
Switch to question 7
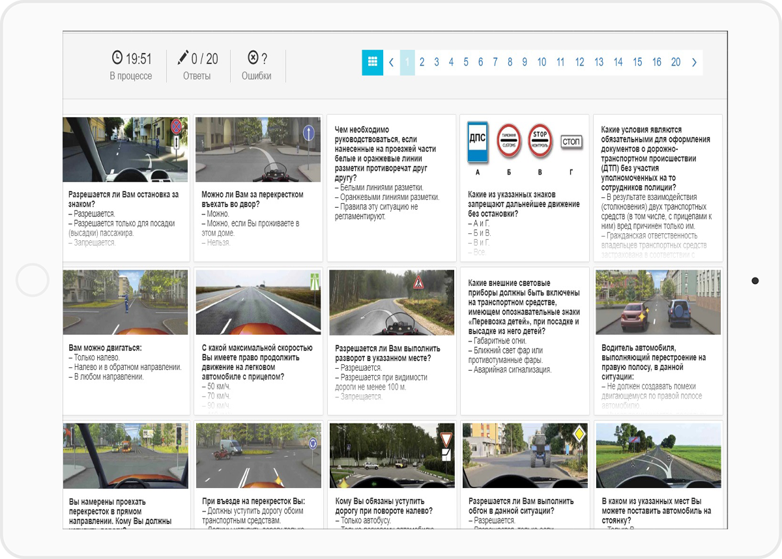click(x=495, y=63)
